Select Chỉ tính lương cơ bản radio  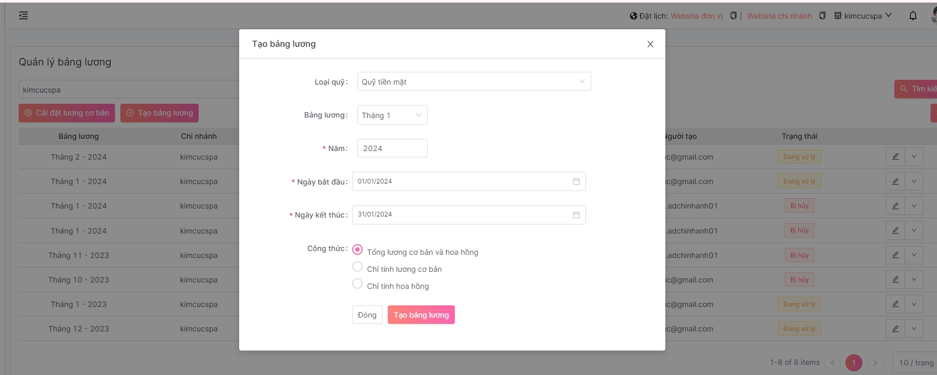coord(357,267)
